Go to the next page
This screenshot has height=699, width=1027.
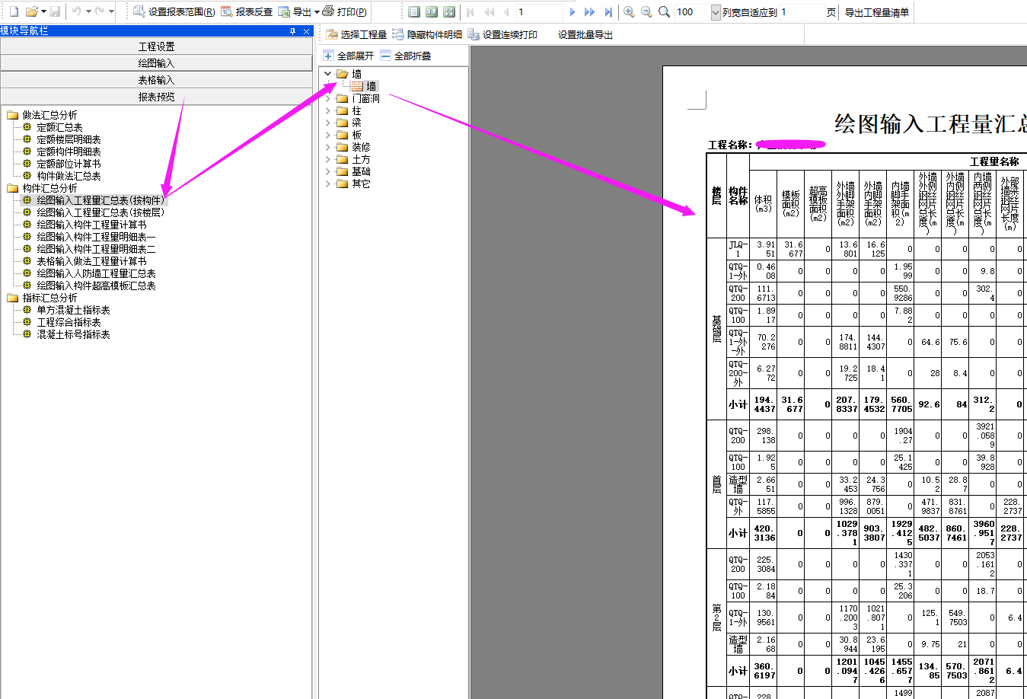pos(573,11)
